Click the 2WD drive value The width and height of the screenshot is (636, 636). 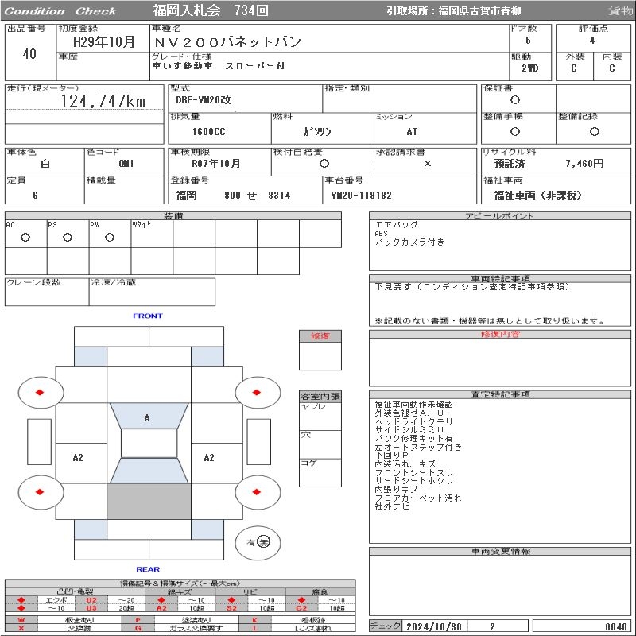coord(529,68)
